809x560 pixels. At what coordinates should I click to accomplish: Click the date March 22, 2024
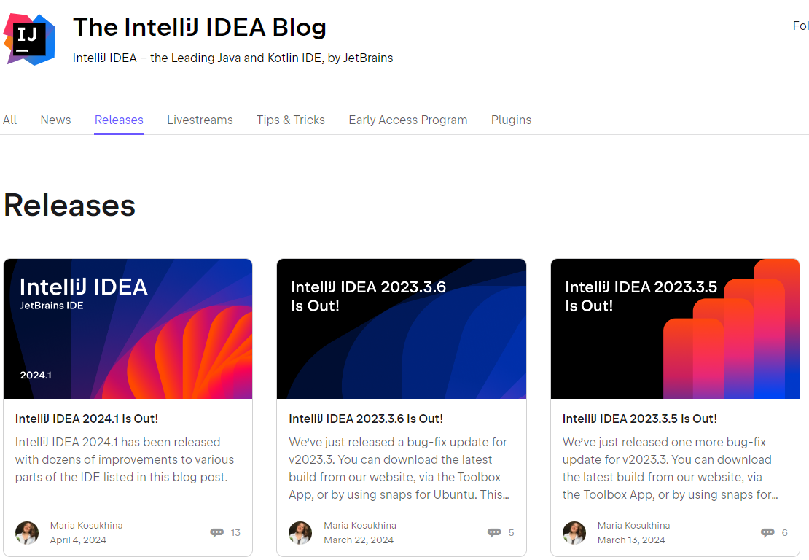359,540
